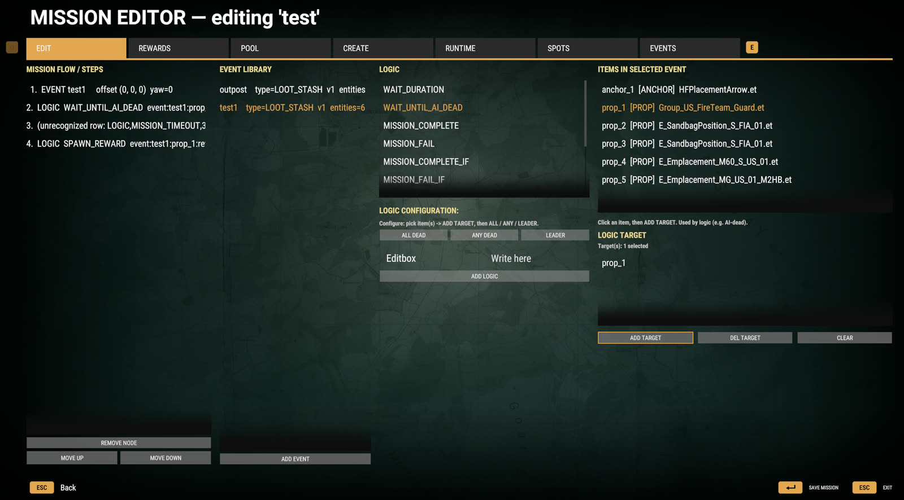Click the ADD TARGET button

pyautogui.click(x=645, y=337)
